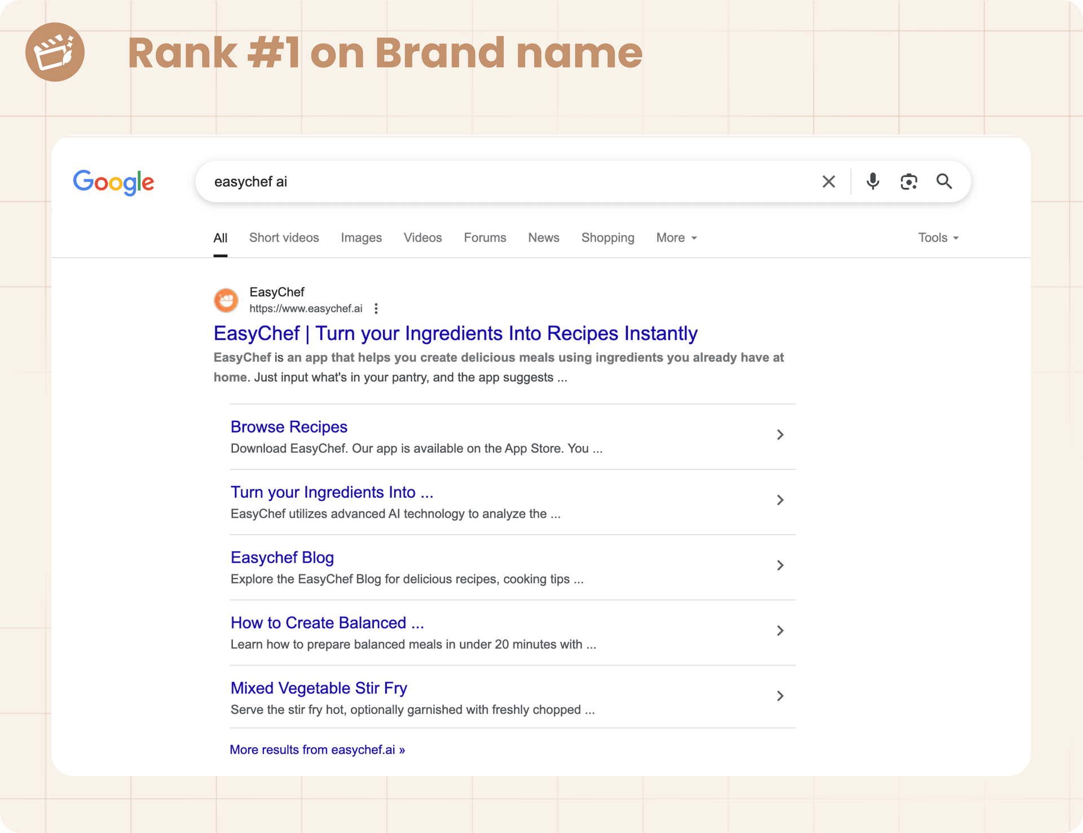The height and width of the screenshot is (833, 1083).
Task: Open the How to Create Balanced sitelink
Action: pos(327,623)
